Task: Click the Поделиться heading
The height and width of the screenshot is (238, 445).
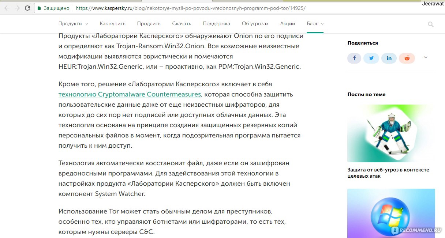Action: click(x=363, y=43)
